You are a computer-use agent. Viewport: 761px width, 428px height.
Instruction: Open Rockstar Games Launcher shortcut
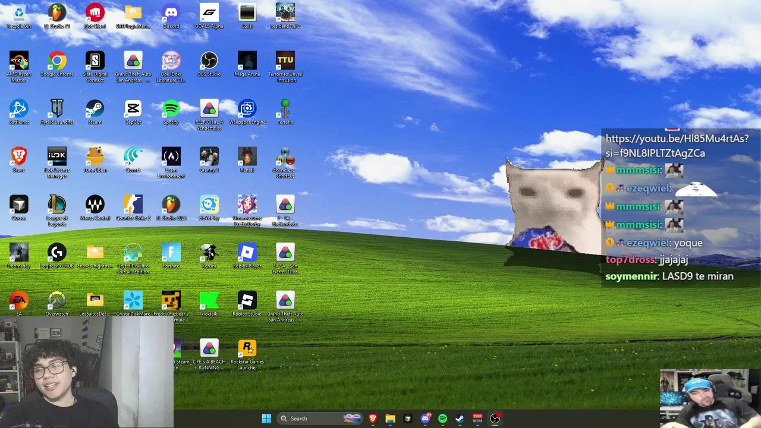click(247, 355)
